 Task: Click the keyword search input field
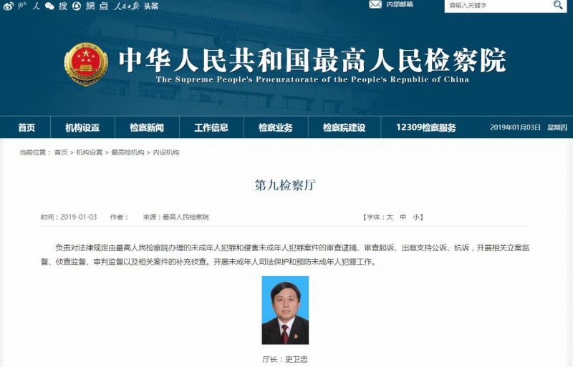coord(498,5)
